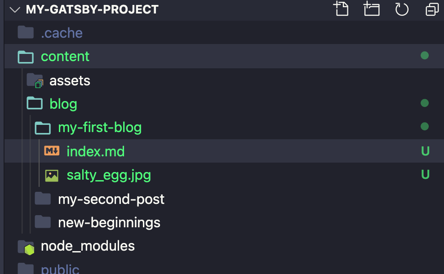
Task: Click the New Folder icon
Action: (372, 9)
